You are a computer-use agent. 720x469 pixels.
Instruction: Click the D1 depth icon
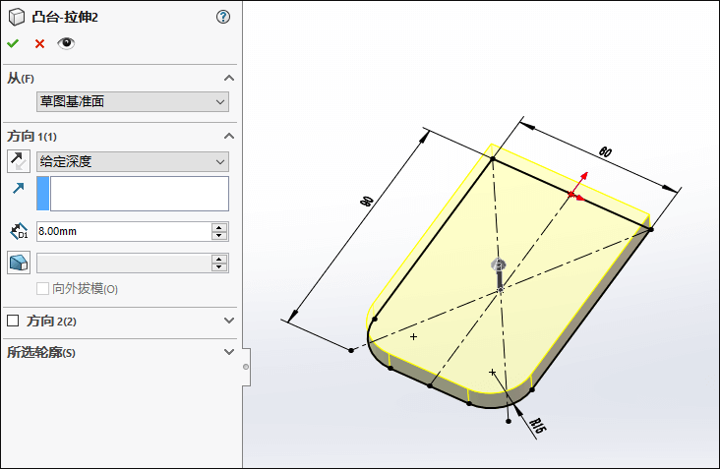pyautogui.click(x=19, y=231)
